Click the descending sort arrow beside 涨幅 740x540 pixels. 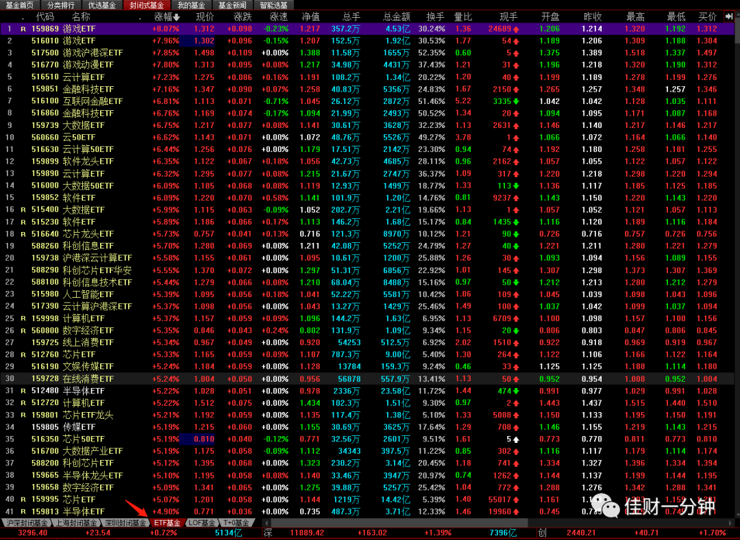pyautogui.click(x=177, y=17)
